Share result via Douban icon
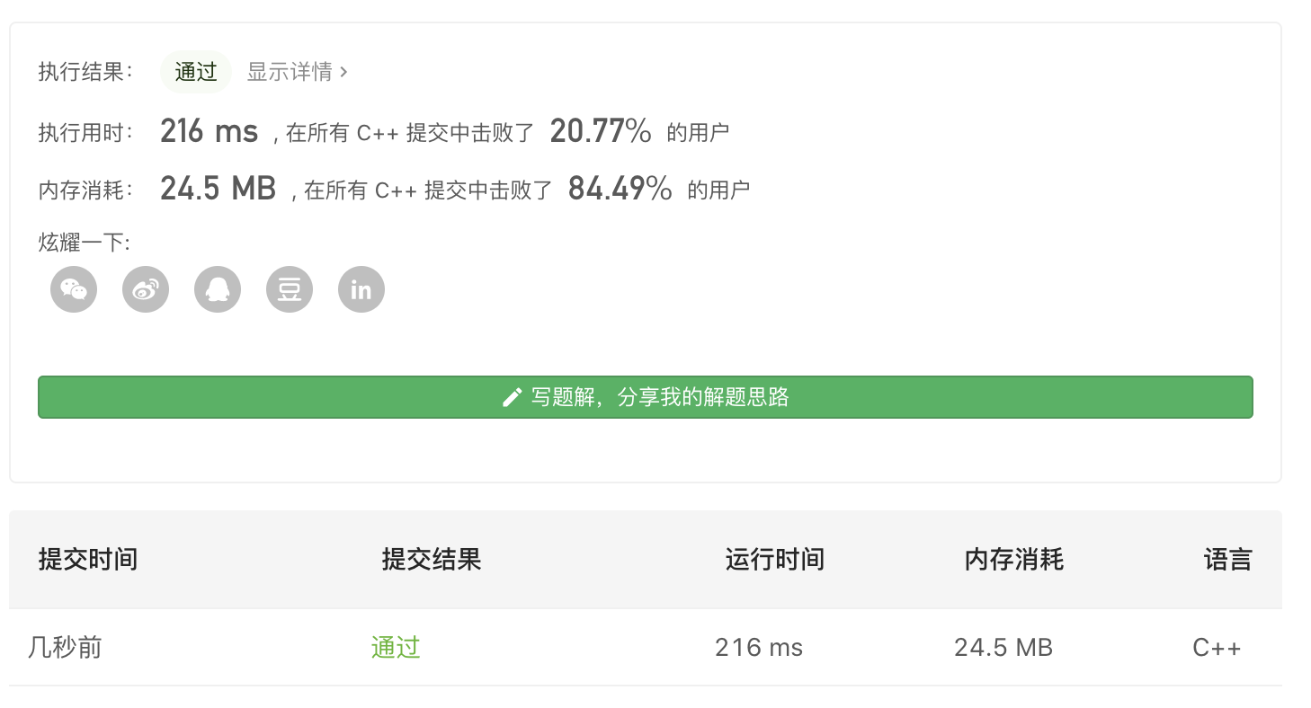The width and height of the screenshot is (1311, 708). click(290, 289)
